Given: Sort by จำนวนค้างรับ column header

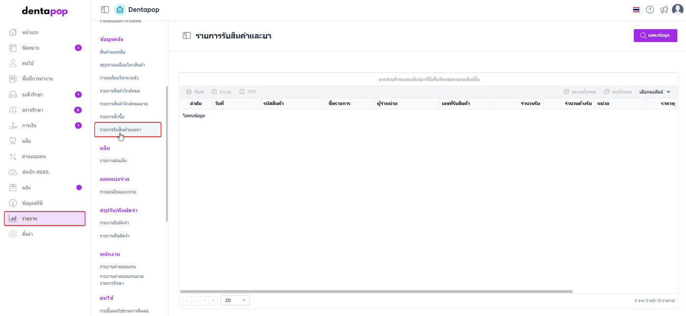Looking at the screenshot, I should point(569,104).
